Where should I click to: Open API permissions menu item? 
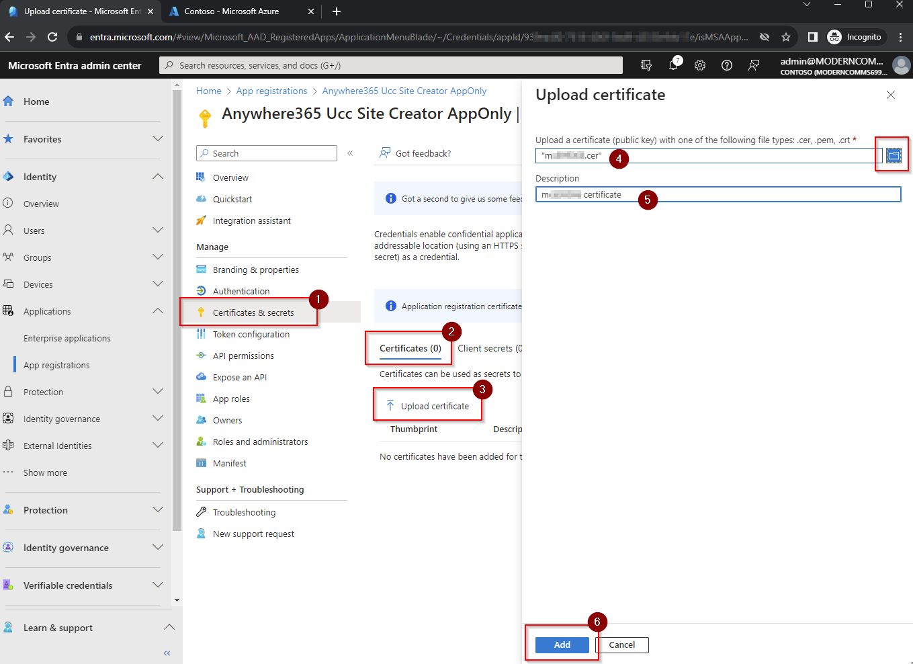point(243,356)
